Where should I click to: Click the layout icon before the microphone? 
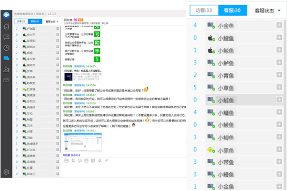(93, 161)
